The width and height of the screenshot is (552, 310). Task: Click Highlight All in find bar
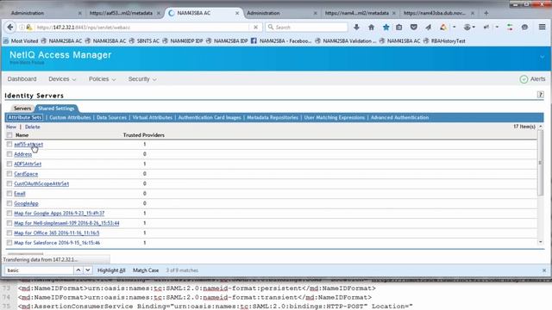(x=111, y=270)
